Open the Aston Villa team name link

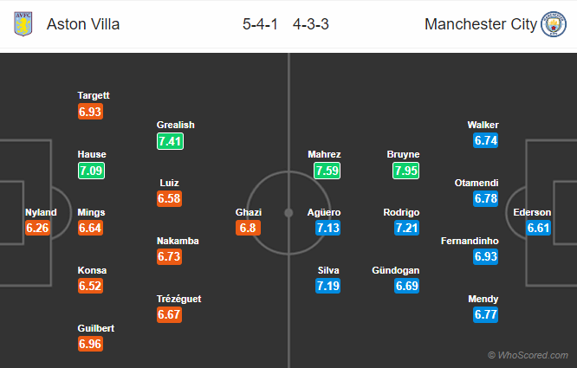click(x=83, y=24)
